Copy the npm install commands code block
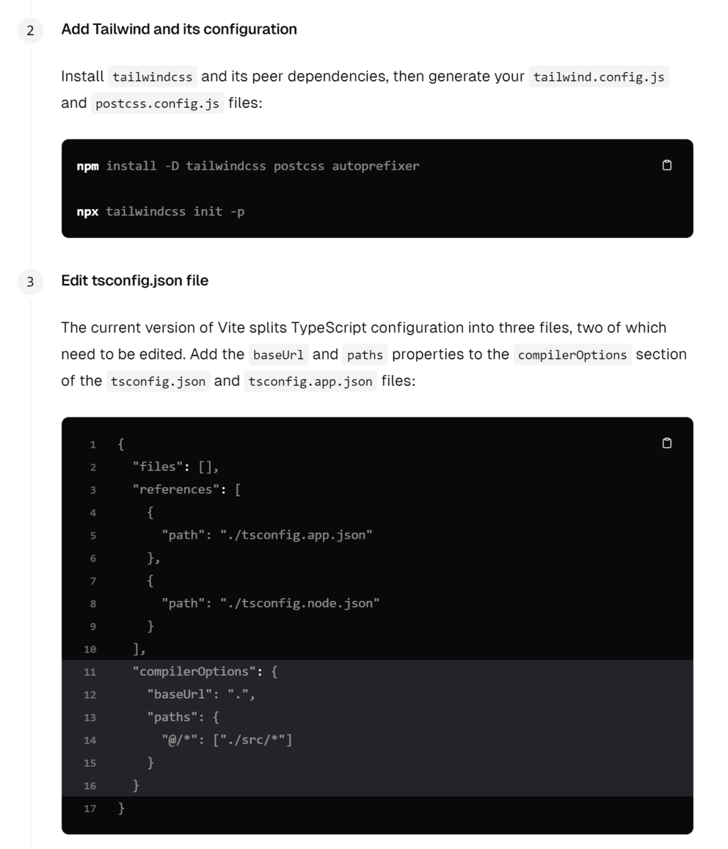Image resolution: width=728 pixels, height=849 pixels. point(667,166)
